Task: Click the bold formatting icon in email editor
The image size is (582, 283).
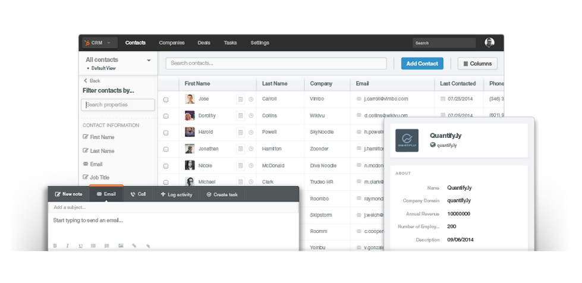Action: (55, 246)
